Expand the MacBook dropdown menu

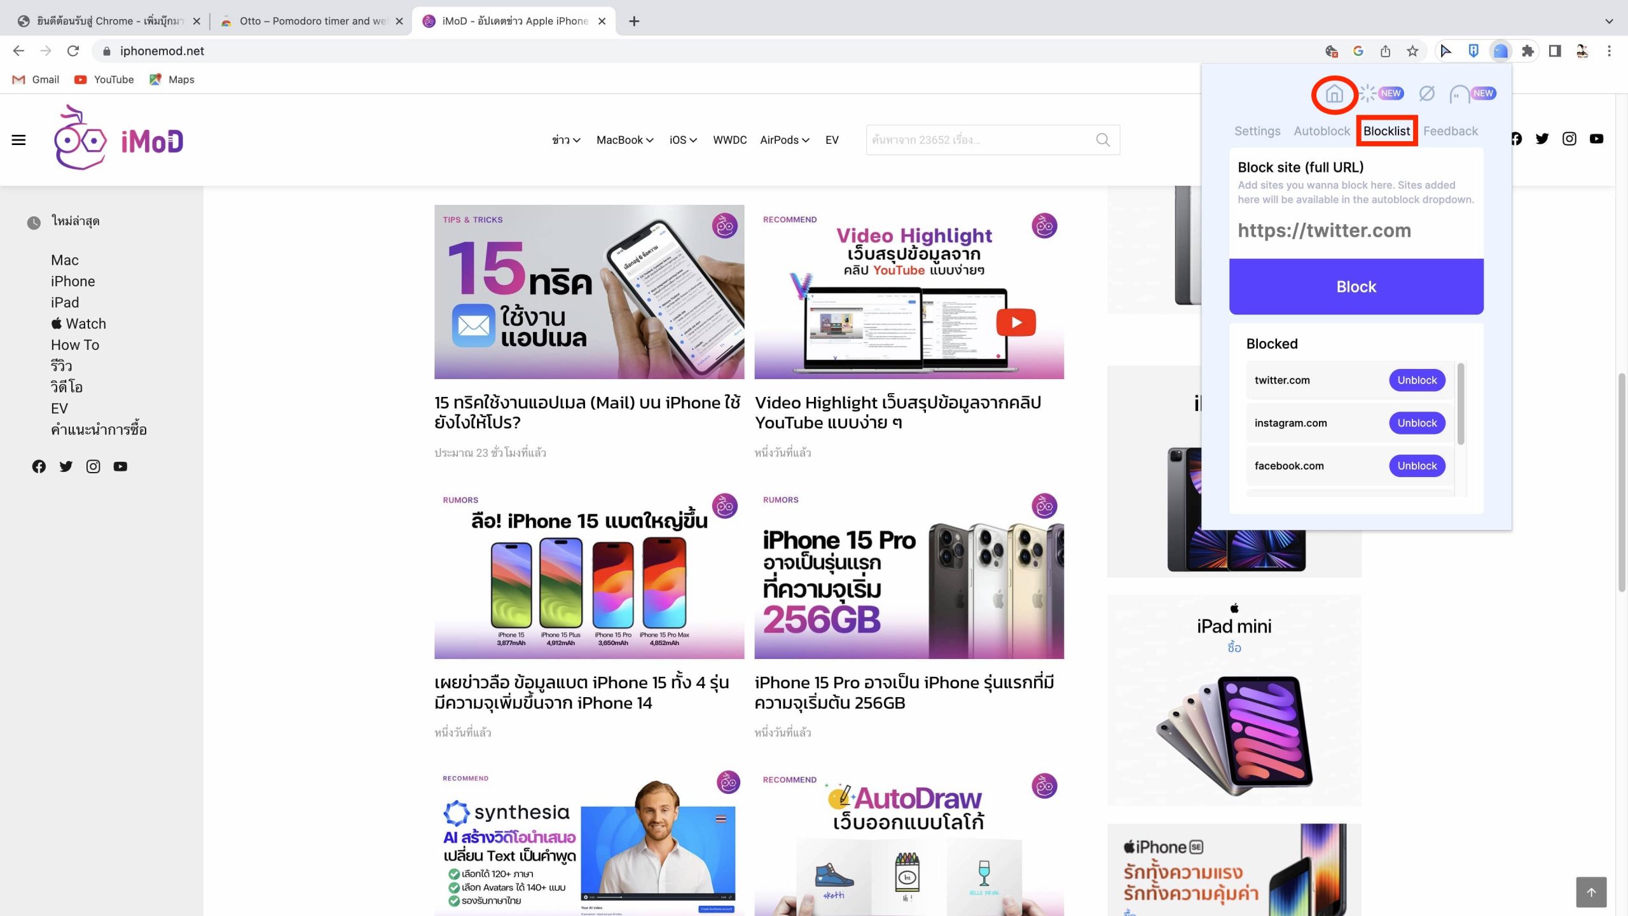(x=624, y=140)
